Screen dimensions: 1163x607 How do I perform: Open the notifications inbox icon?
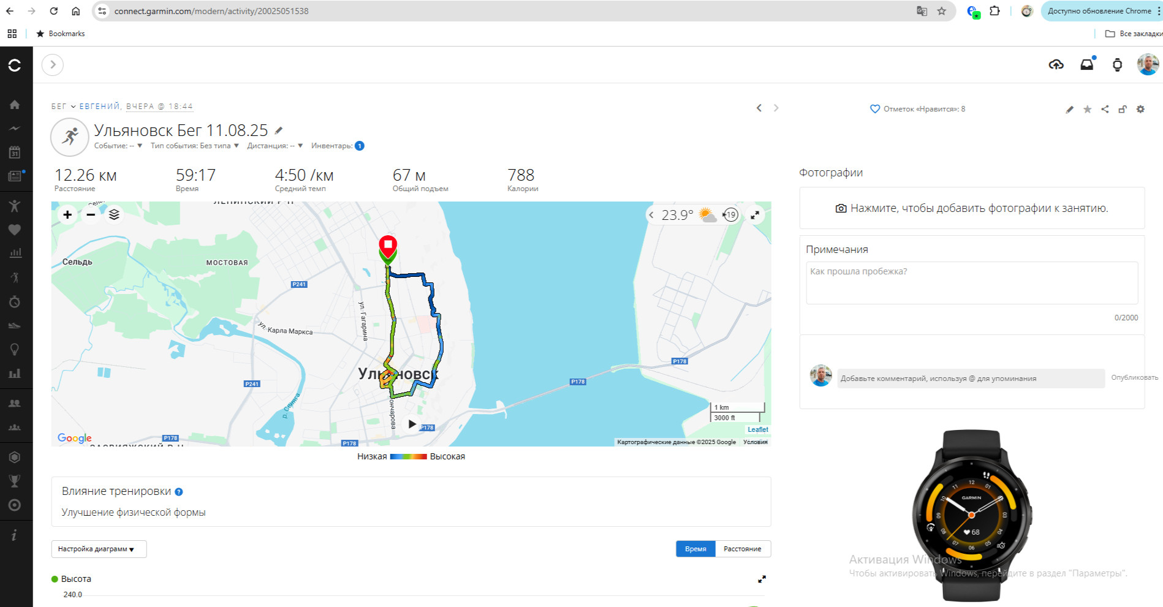(x=1087, y=64)
